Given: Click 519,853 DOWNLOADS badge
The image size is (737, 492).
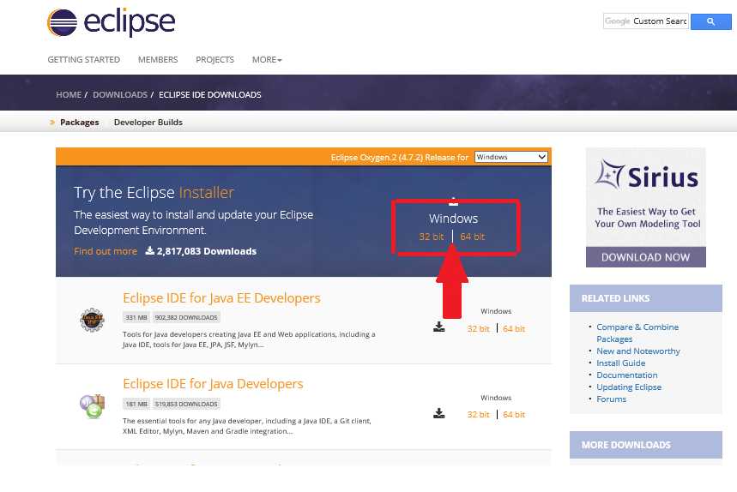Looking at the screenshot, I should pos(186,404).
